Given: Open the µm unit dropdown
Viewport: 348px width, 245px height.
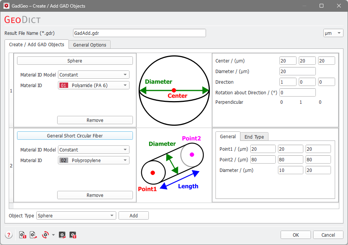Looking at the screenshot, I should tap(333, 33).
